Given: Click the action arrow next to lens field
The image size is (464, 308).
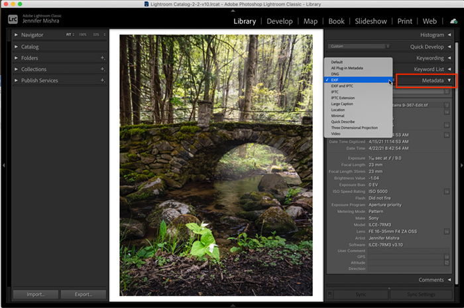Looking at the screenshot, I should (447, 231).
